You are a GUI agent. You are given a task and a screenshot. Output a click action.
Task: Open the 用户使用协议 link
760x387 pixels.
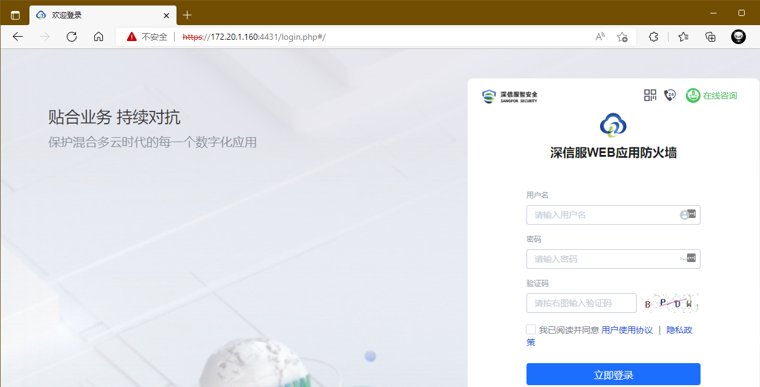click(x=627, y=330)
